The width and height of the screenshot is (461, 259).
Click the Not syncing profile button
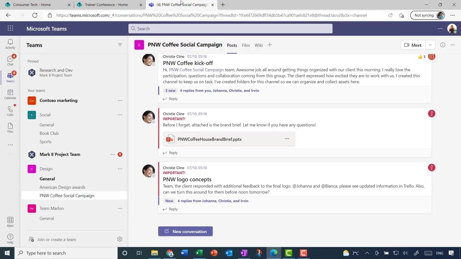coord(428,15)
